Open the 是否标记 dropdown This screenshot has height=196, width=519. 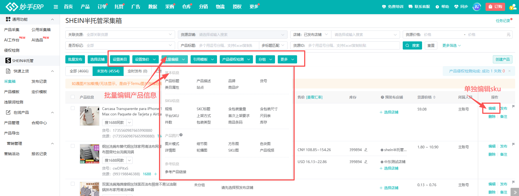tap(120, 45)
